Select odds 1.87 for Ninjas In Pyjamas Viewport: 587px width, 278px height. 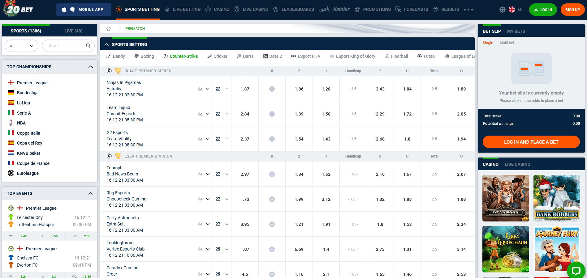coord(245,89)
